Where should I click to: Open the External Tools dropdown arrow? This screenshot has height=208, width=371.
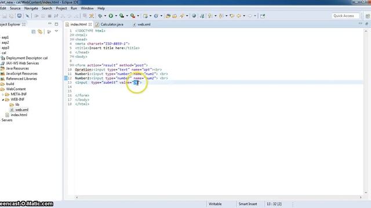point(138,16)
